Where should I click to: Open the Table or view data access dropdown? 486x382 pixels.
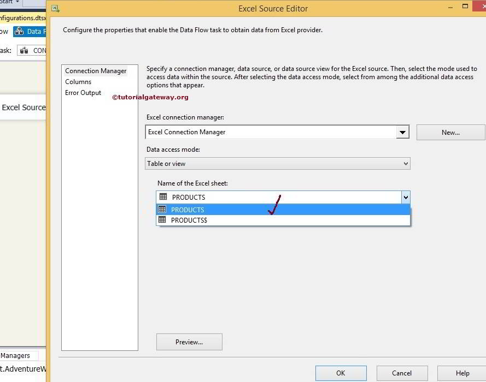pos(405,163)
